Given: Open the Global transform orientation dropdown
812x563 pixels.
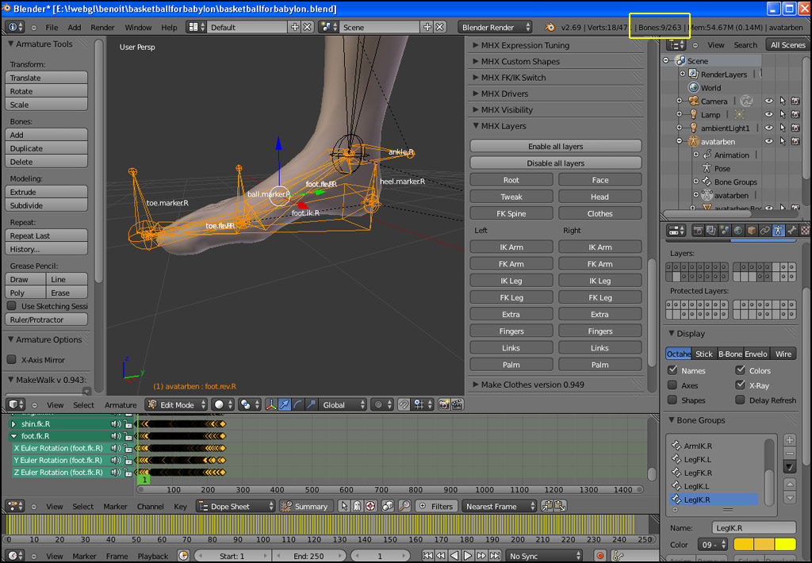Looking at the screenshot, I should click(x=341, y=405).
